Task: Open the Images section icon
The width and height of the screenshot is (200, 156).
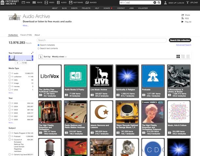Action: [87, 2]
